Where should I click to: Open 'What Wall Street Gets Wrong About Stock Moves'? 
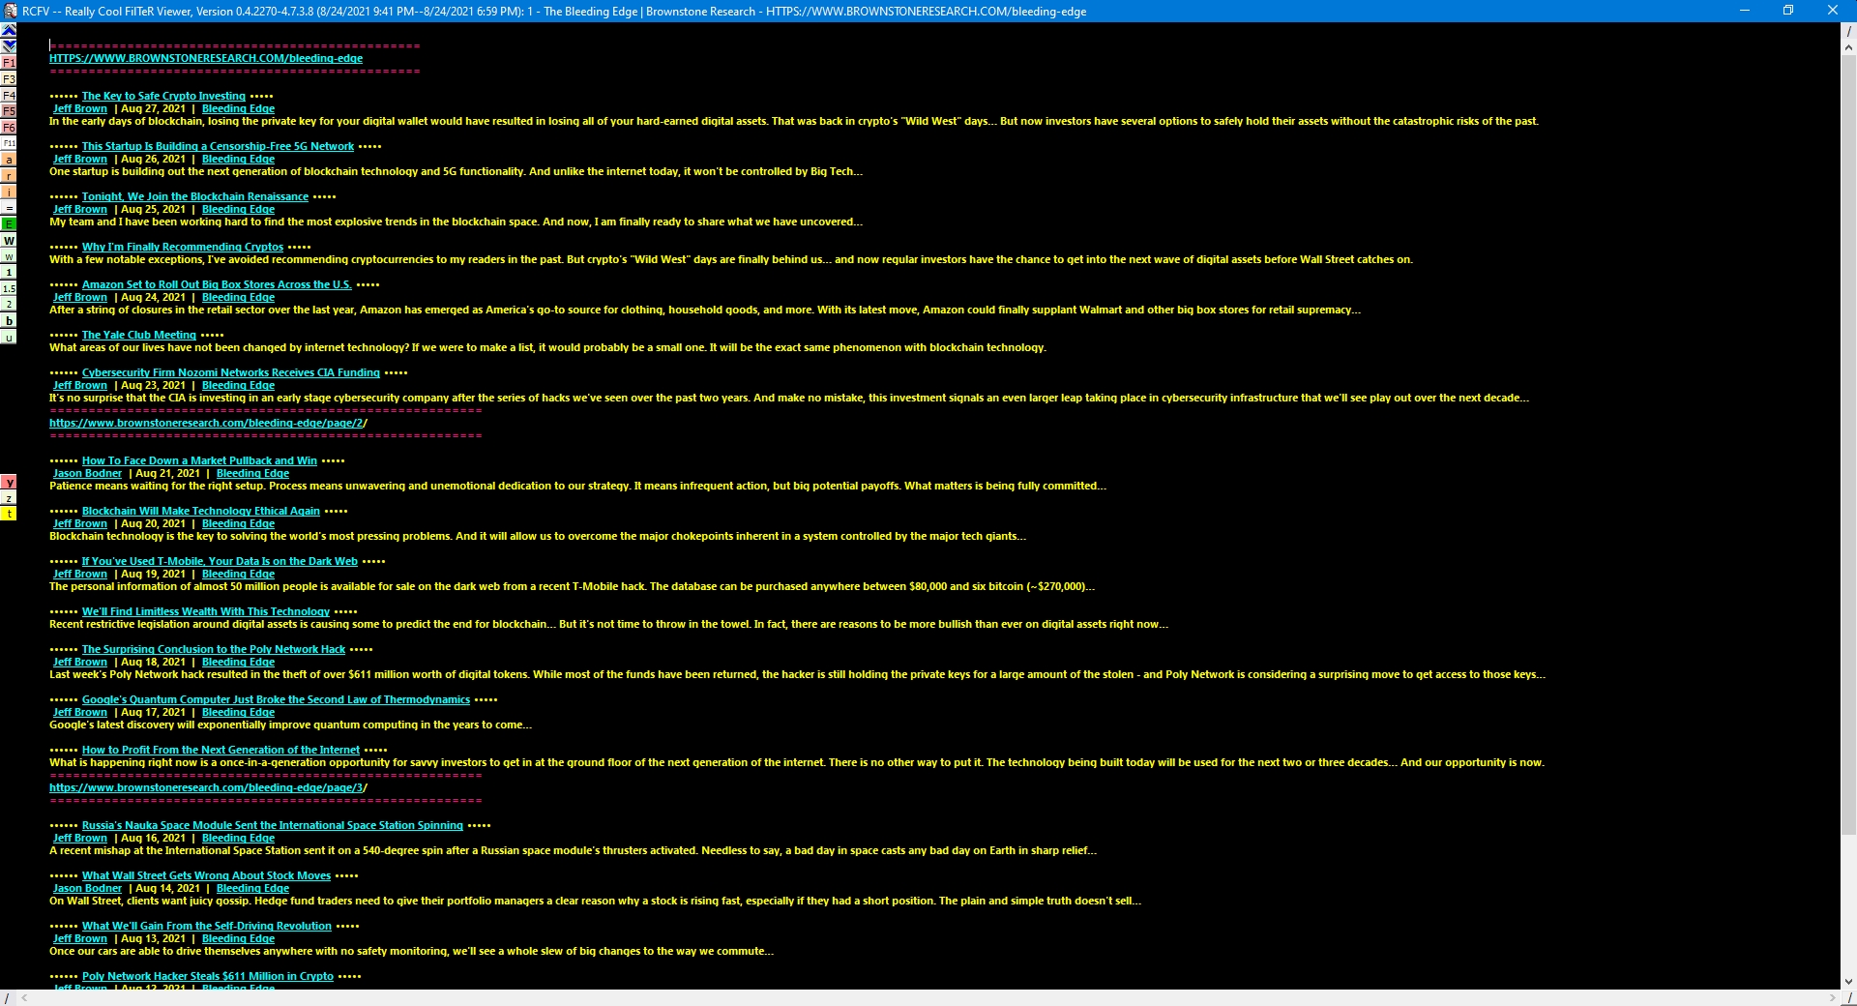pos(206,875)
